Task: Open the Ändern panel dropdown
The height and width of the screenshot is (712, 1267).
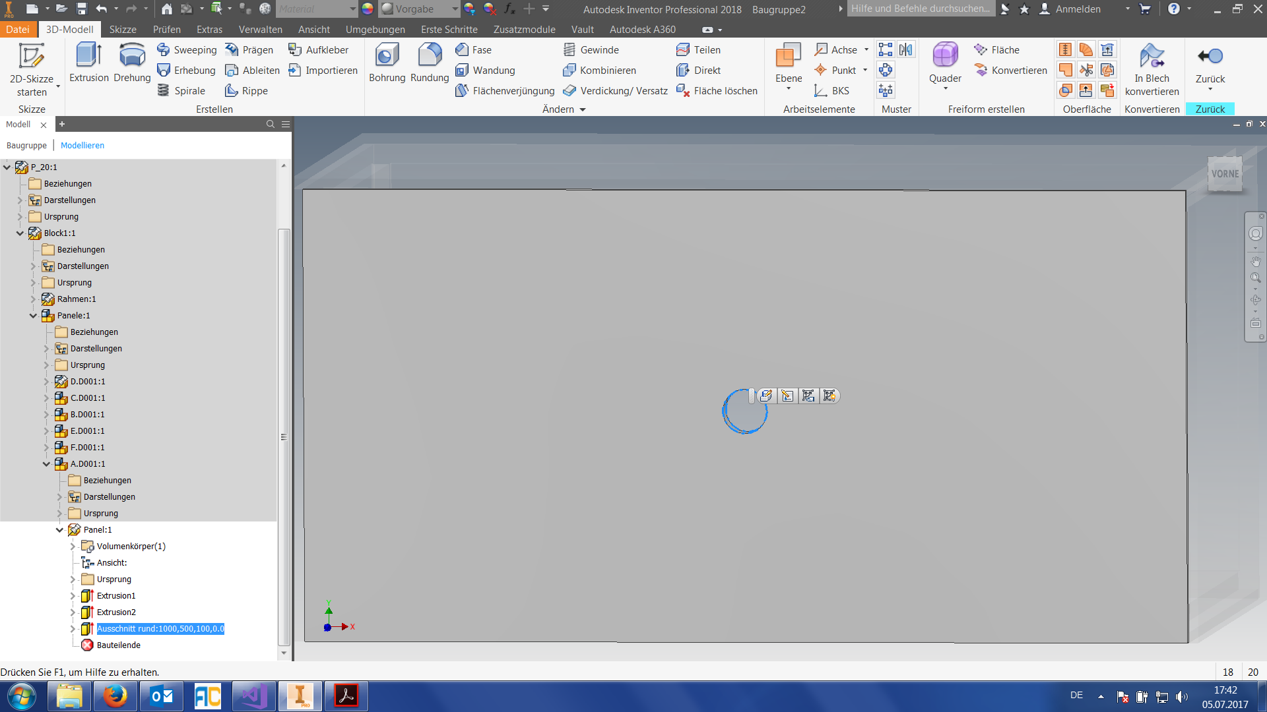Action: (582, 109)
